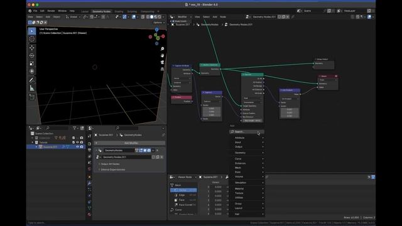The height and width of the screenshot is (226, 402).
Task: Remove the GeometryNodes modifier with X
Action: point(157,151)
